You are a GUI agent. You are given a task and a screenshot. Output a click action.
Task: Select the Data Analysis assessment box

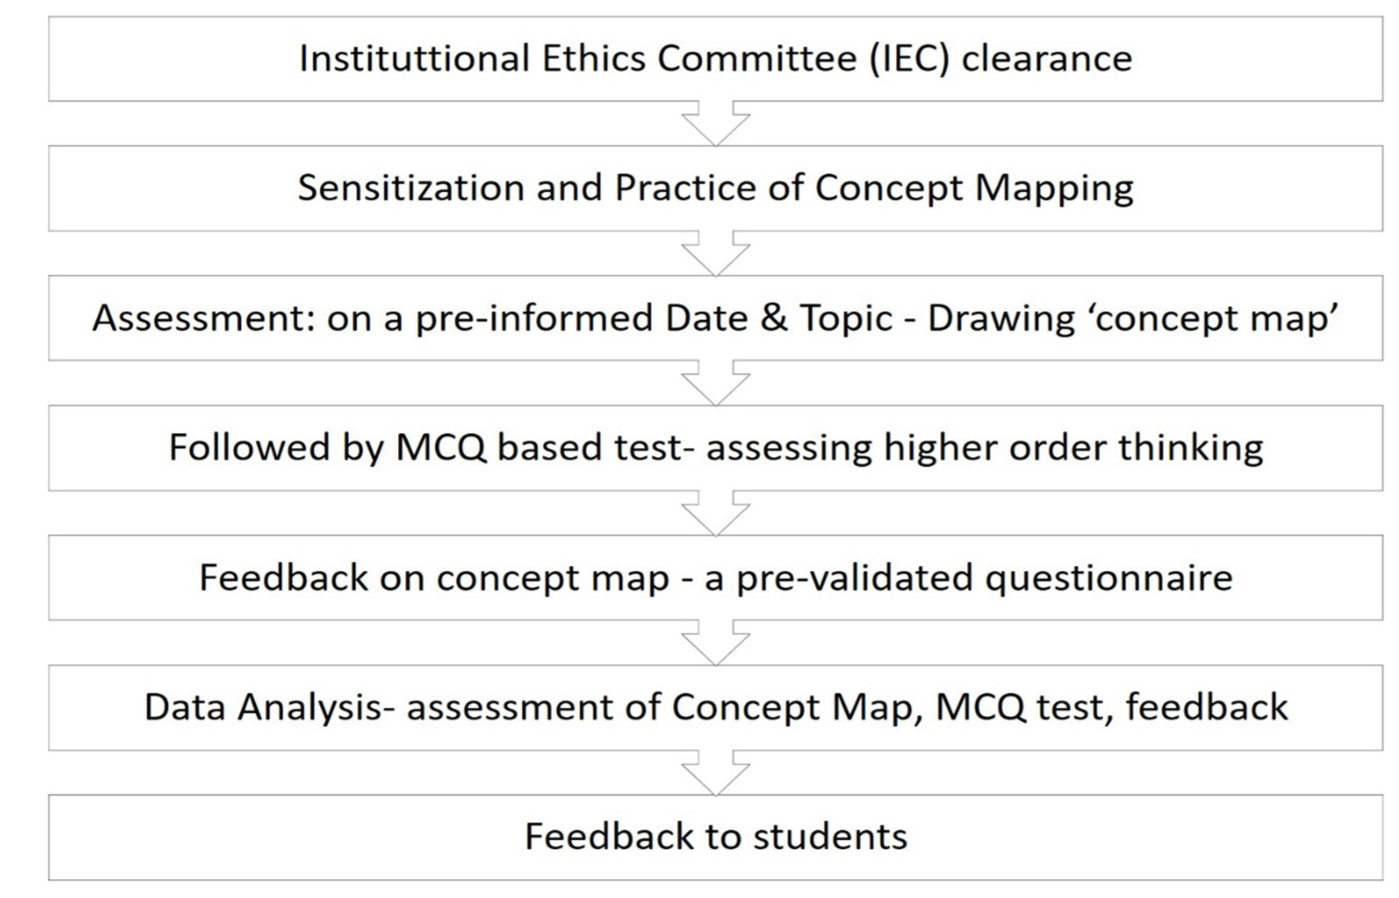tap(716, 707)
